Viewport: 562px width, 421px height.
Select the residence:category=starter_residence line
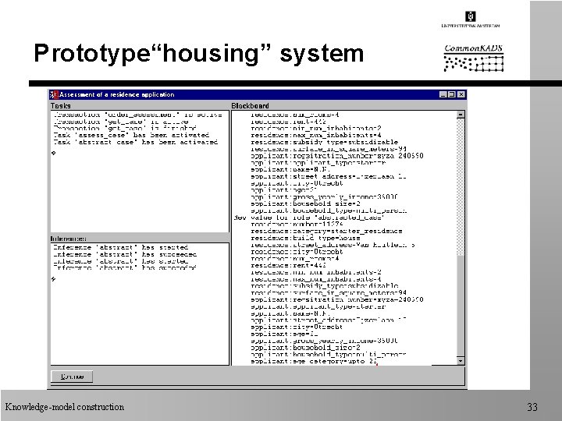click(x=326, y=231)
